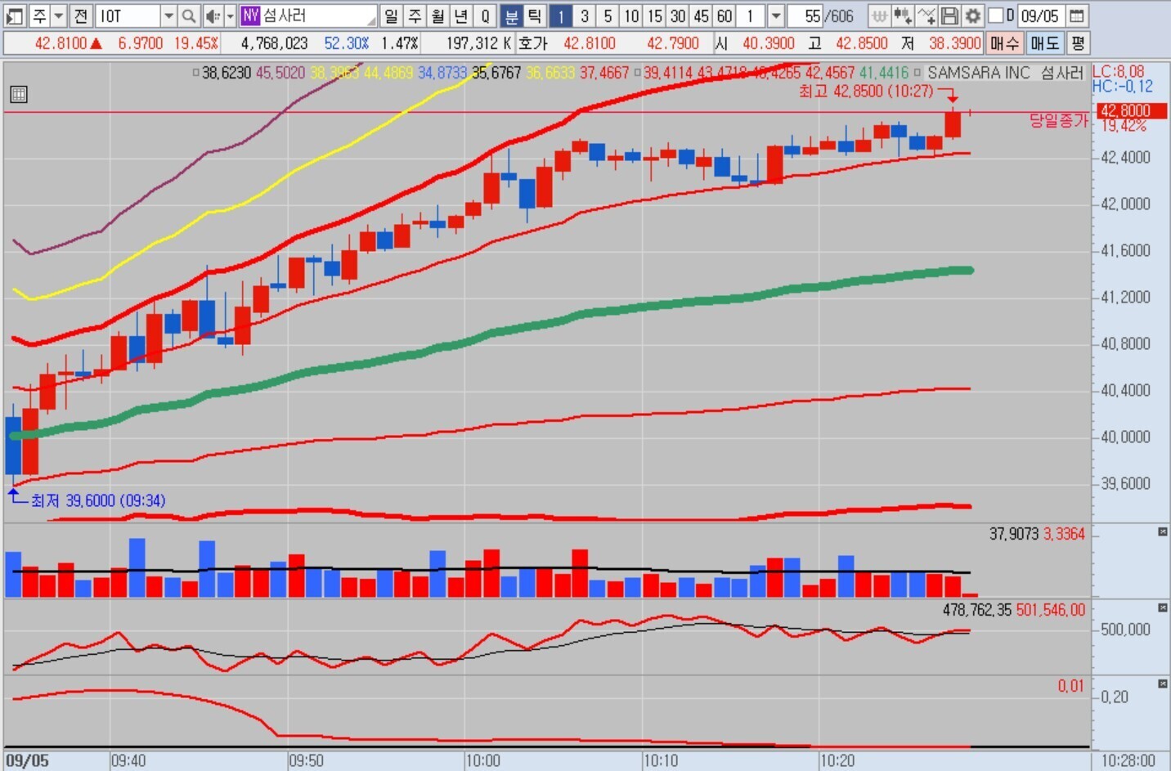Click the purple NY exchange badge
The width and height of the screenshot is (1171, 771).
click(x=250, y=16)
